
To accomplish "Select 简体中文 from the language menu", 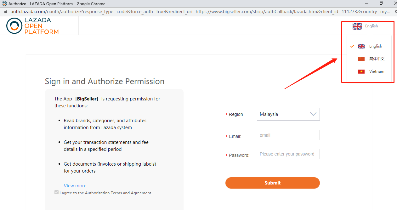I will tap(377, 59).
